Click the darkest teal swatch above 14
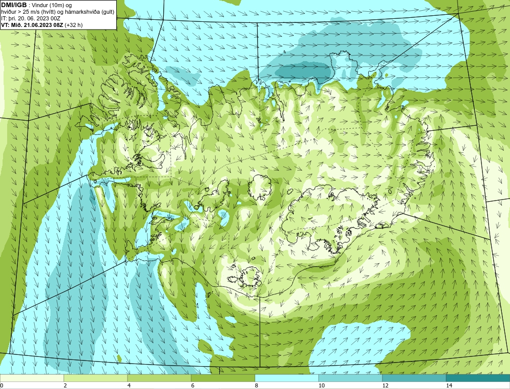This screenshot has width=510, height=389. pos(478,378)
